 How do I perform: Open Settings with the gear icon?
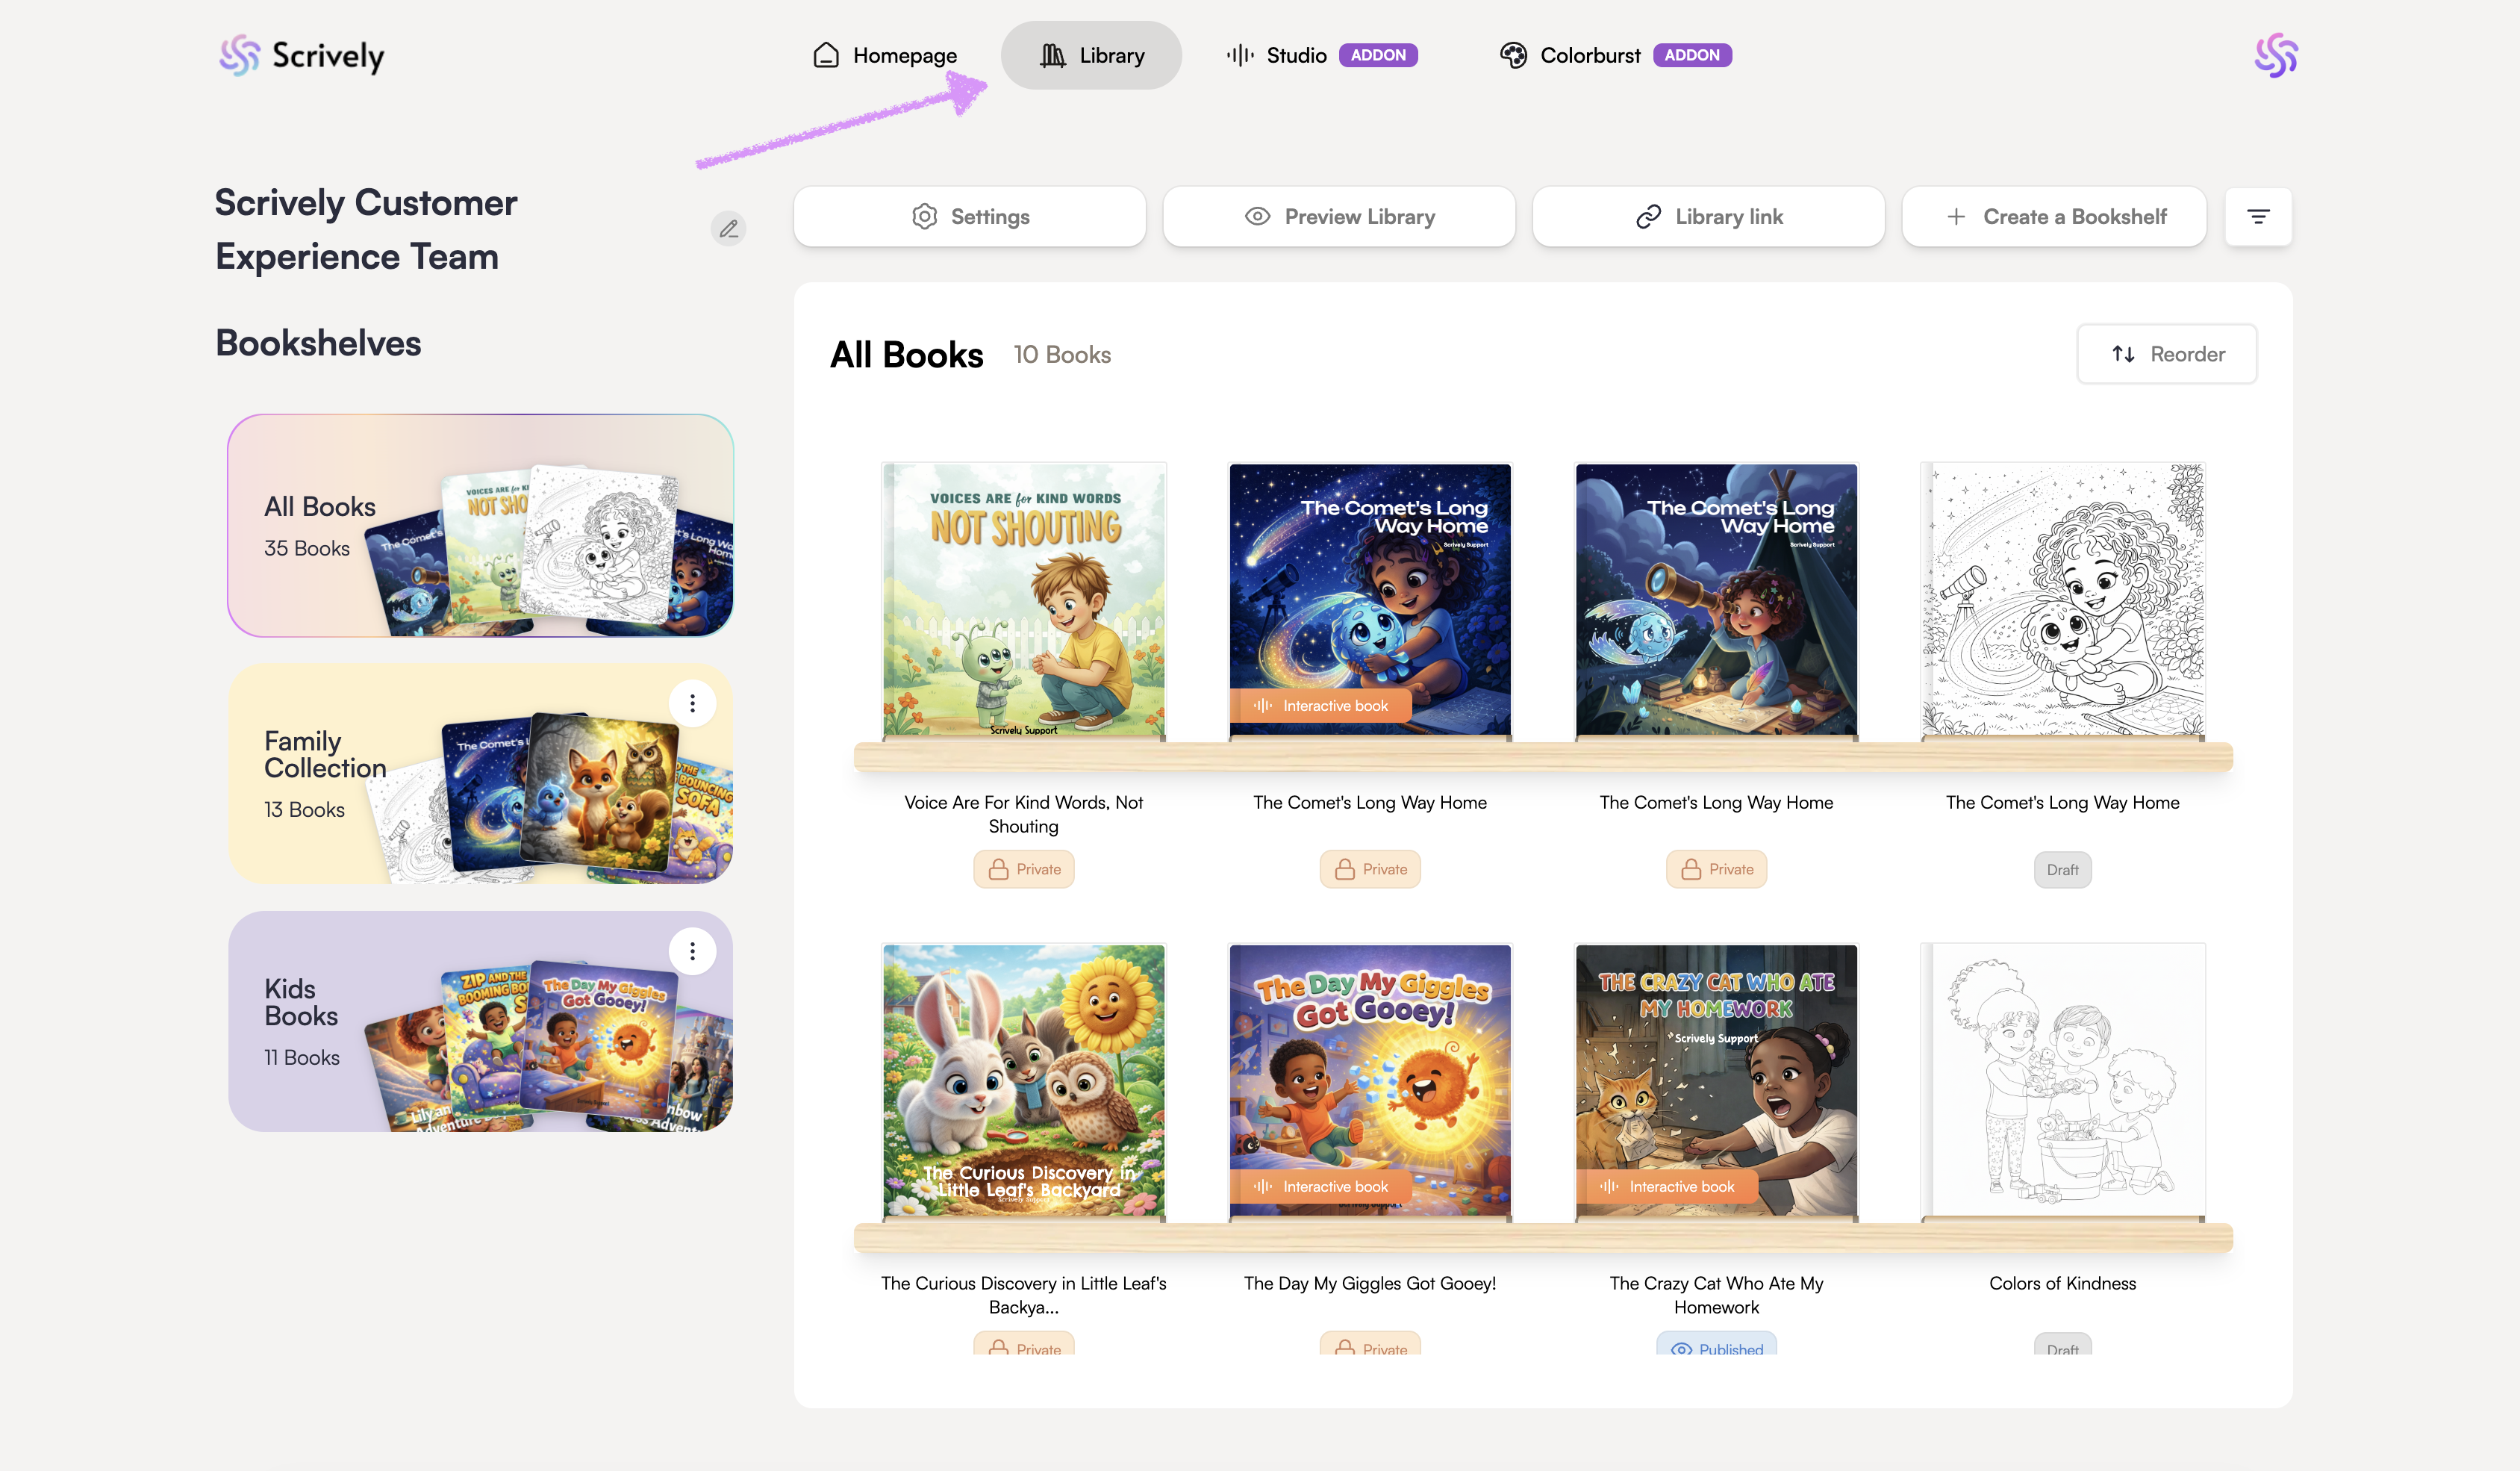point(924,216)
